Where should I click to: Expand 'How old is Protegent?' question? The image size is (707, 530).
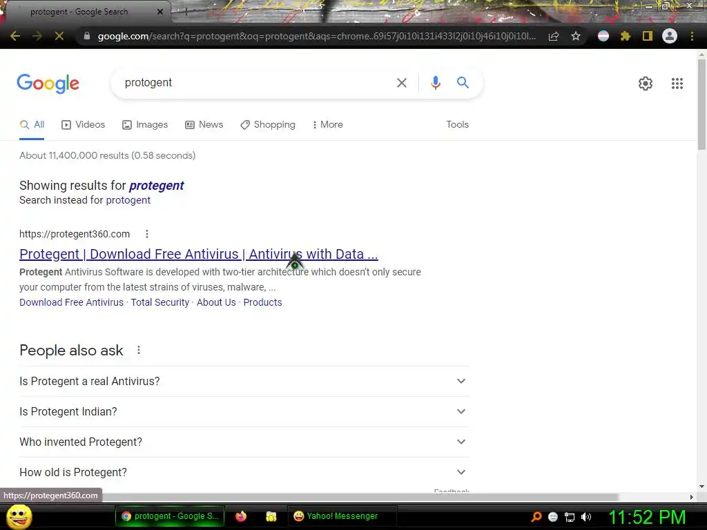click(x=244, y=472)
